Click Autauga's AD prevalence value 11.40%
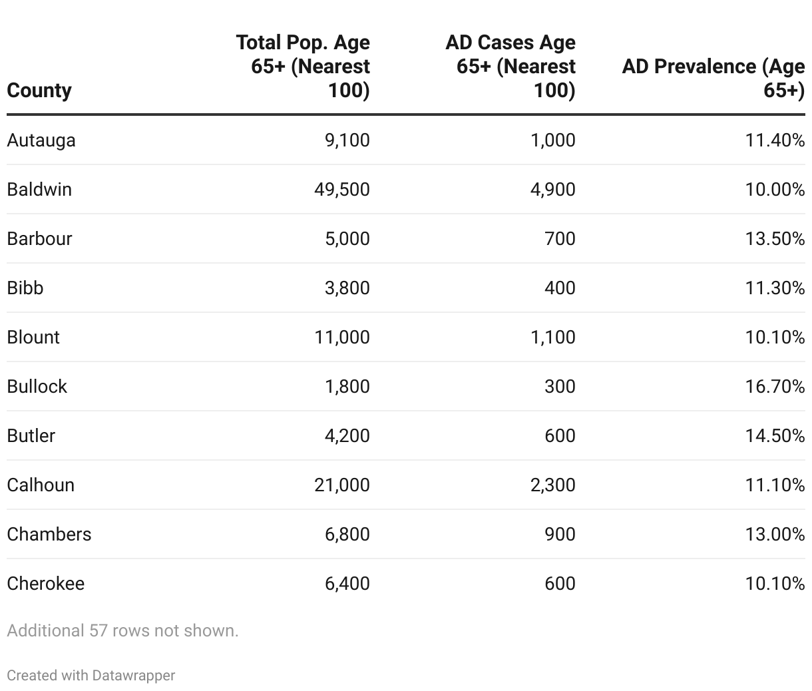This screenshot has width=812, height=691. (x=775, y=140)
